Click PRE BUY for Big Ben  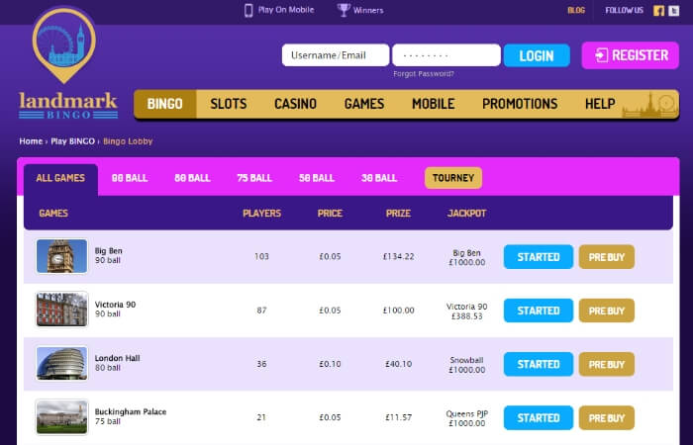point(606,257)
